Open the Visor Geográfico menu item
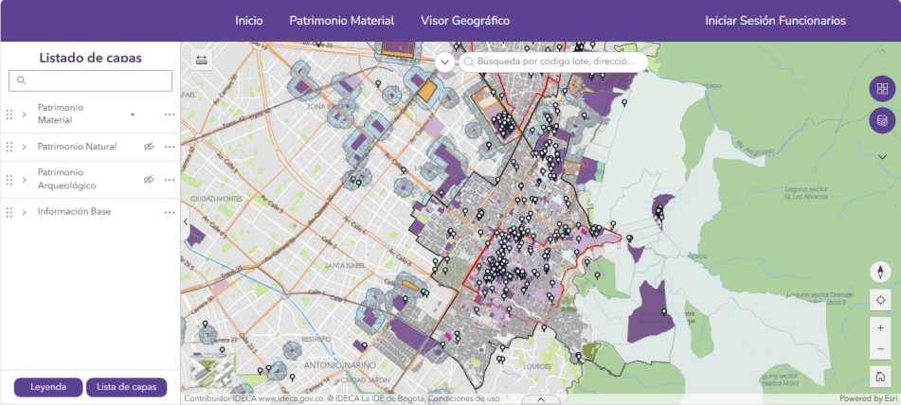 [x=465, y=21]
